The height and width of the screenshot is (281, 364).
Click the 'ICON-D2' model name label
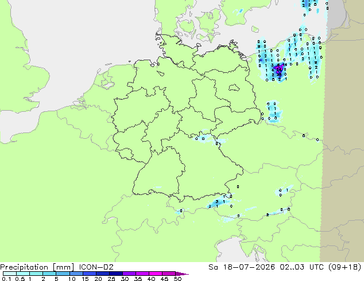point(96,267)
